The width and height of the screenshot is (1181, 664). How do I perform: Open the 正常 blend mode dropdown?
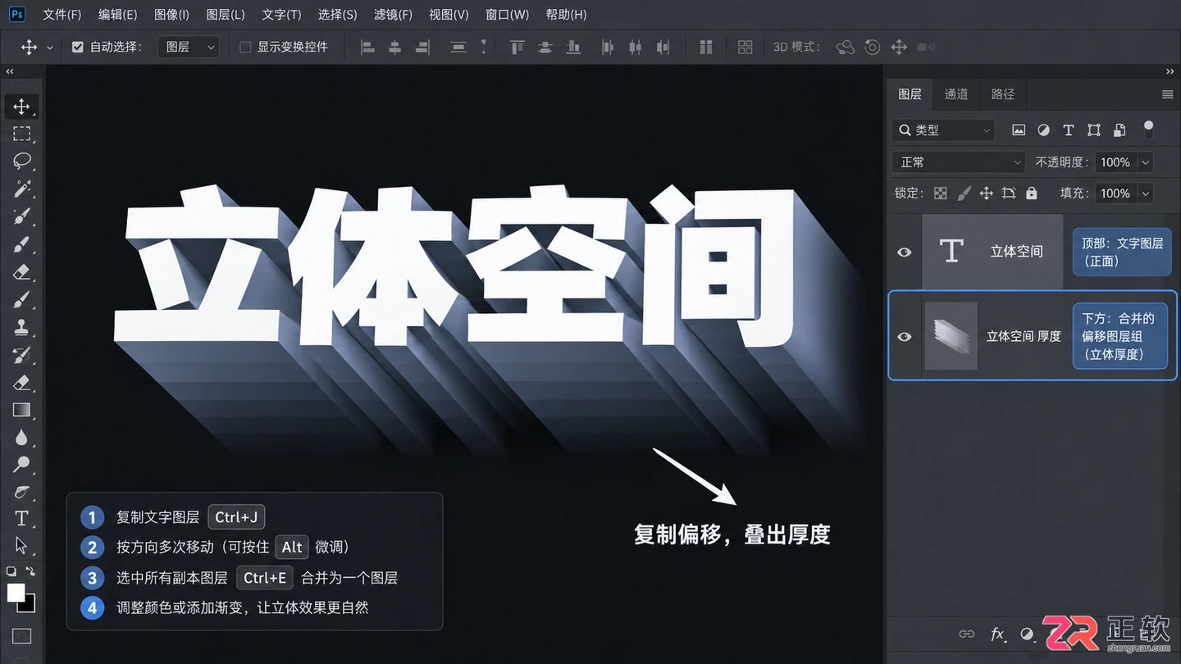959,162
